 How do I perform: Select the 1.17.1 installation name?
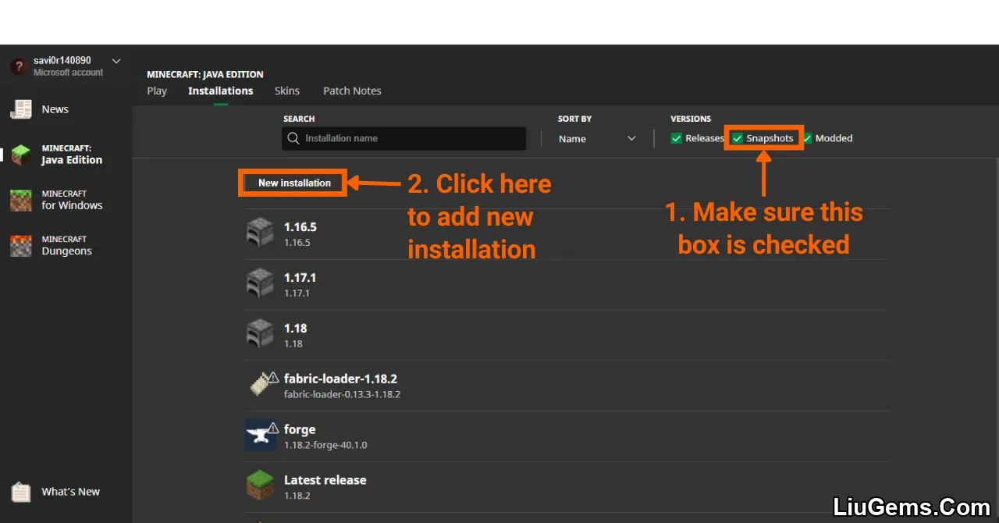tap(300, 277)
